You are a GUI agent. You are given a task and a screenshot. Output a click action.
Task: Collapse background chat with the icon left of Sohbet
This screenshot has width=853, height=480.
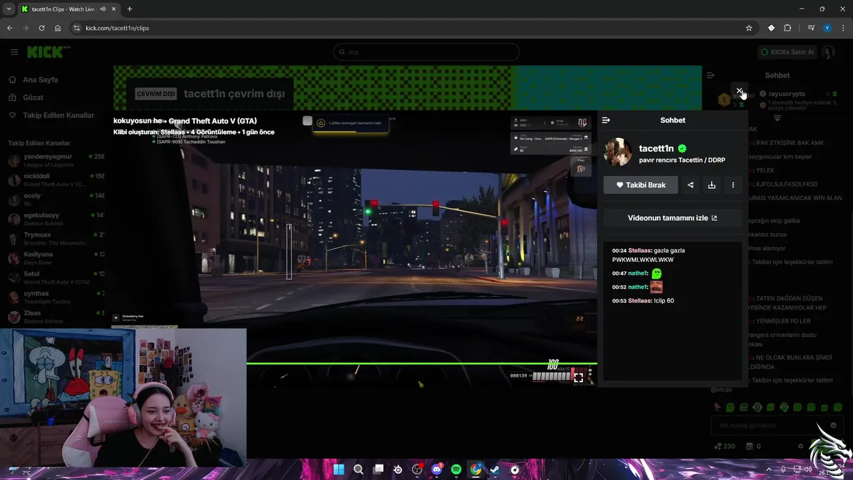pos(710,75)
